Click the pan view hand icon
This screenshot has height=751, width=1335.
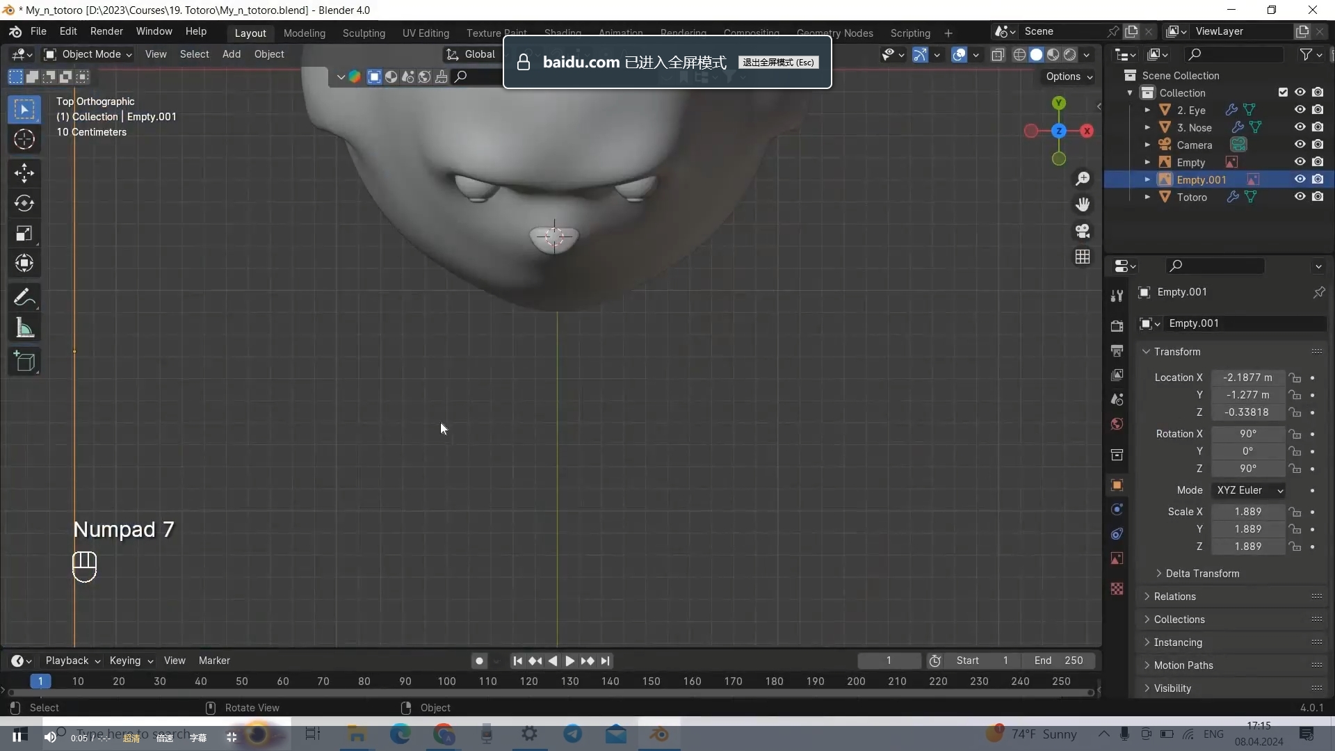[x=1083, y=204]
